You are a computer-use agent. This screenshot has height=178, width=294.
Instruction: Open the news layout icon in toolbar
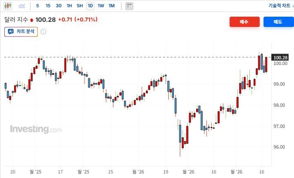pos(129,6)
